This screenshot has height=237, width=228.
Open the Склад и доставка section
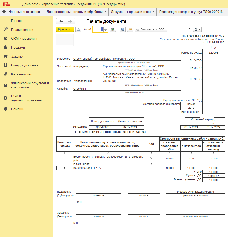[25, 65]
